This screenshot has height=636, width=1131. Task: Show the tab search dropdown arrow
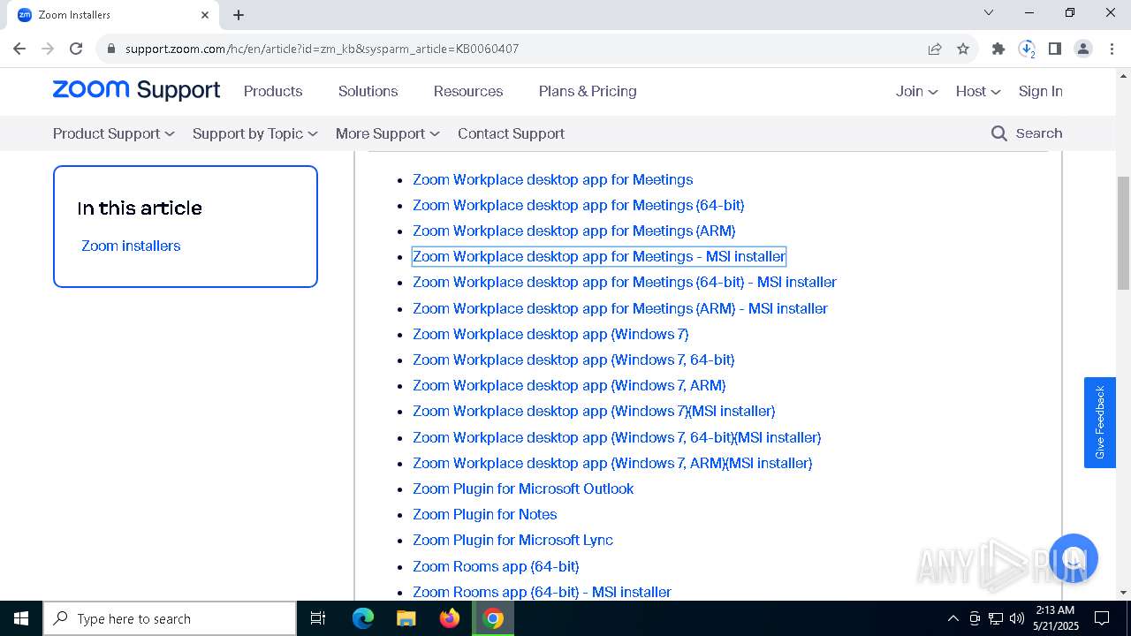tap(989, 12)
